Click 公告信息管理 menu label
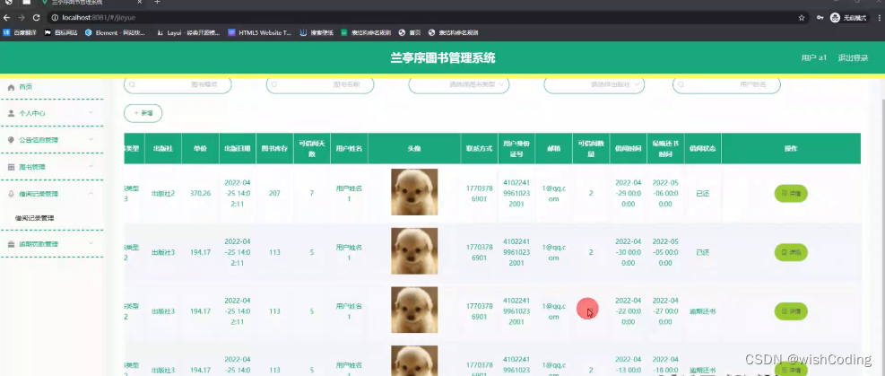The width and height of the screenshot is (885, 376). click(x=39, y=140)
